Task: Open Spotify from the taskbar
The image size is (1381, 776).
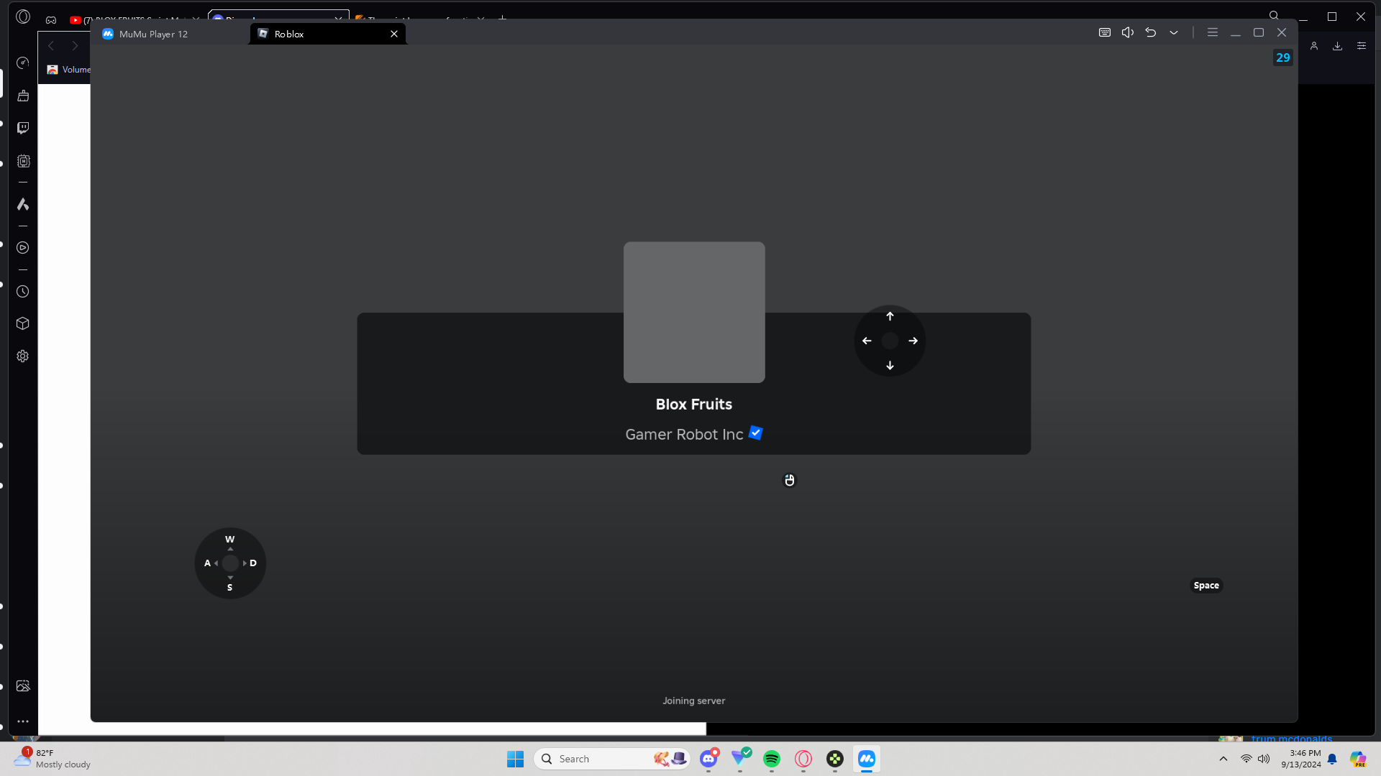Action: [772, 759]
